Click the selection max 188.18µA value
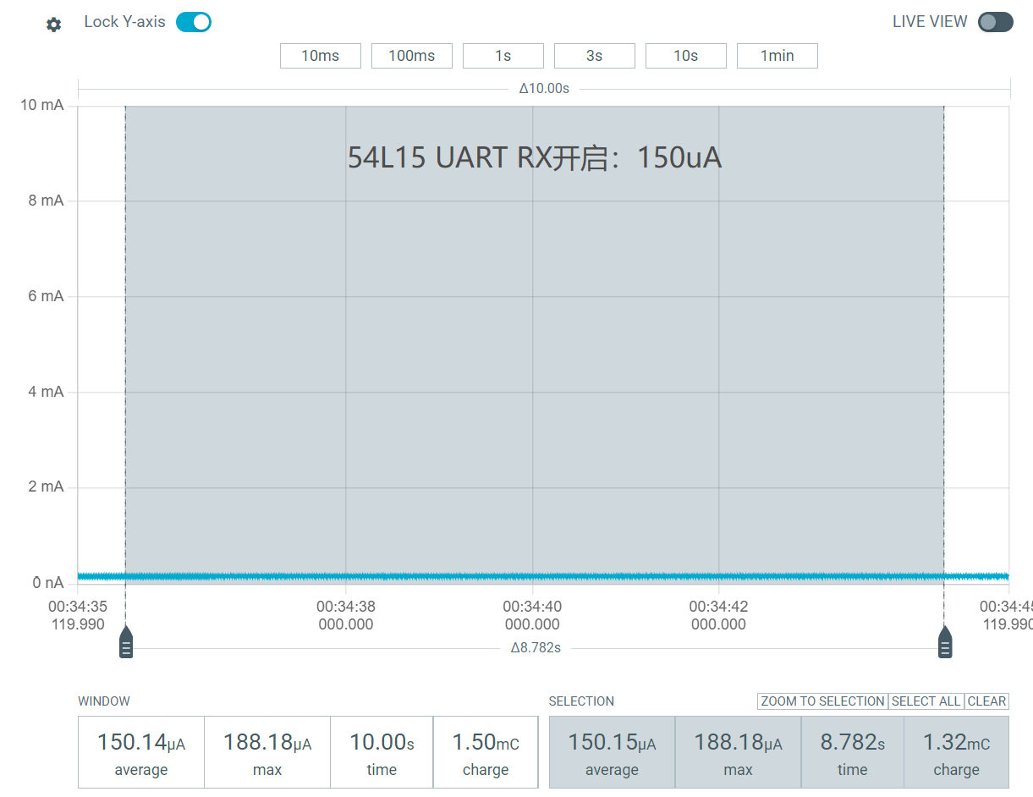1033x797 pixels. click(738, 742)
